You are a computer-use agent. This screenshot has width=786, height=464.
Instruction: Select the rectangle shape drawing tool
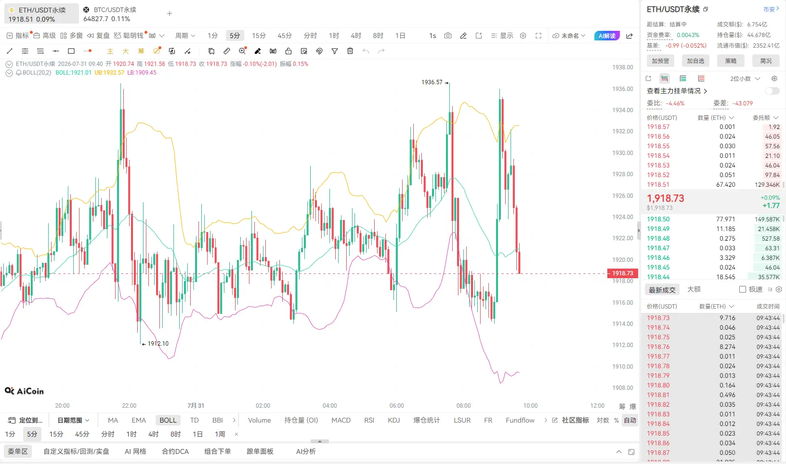pos(71,51)
